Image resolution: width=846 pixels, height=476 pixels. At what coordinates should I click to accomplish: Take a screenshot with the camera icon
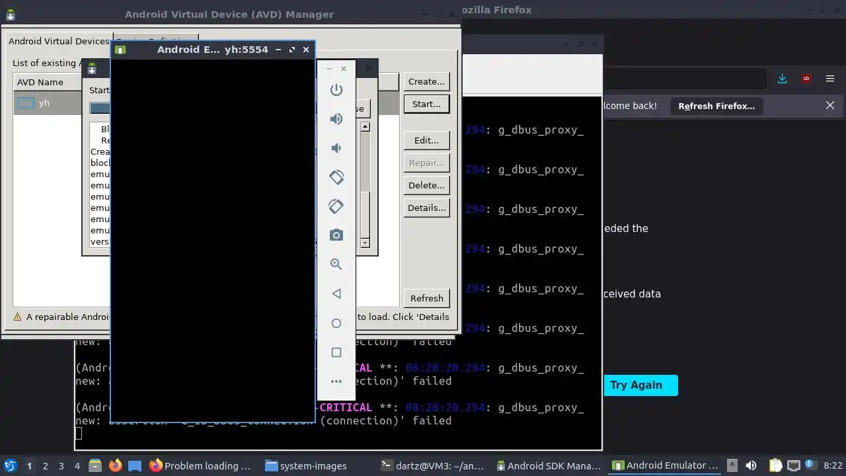click(336, 235)
